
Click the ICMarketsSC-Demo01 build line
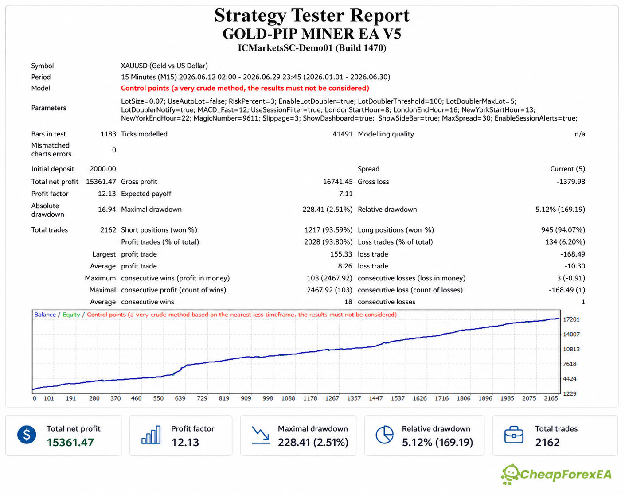point(312,48)
